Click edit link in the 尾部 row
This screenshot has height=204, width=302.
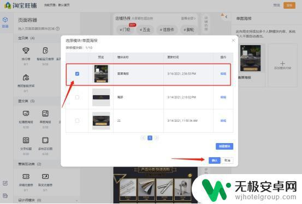click(x=223, y=97)
